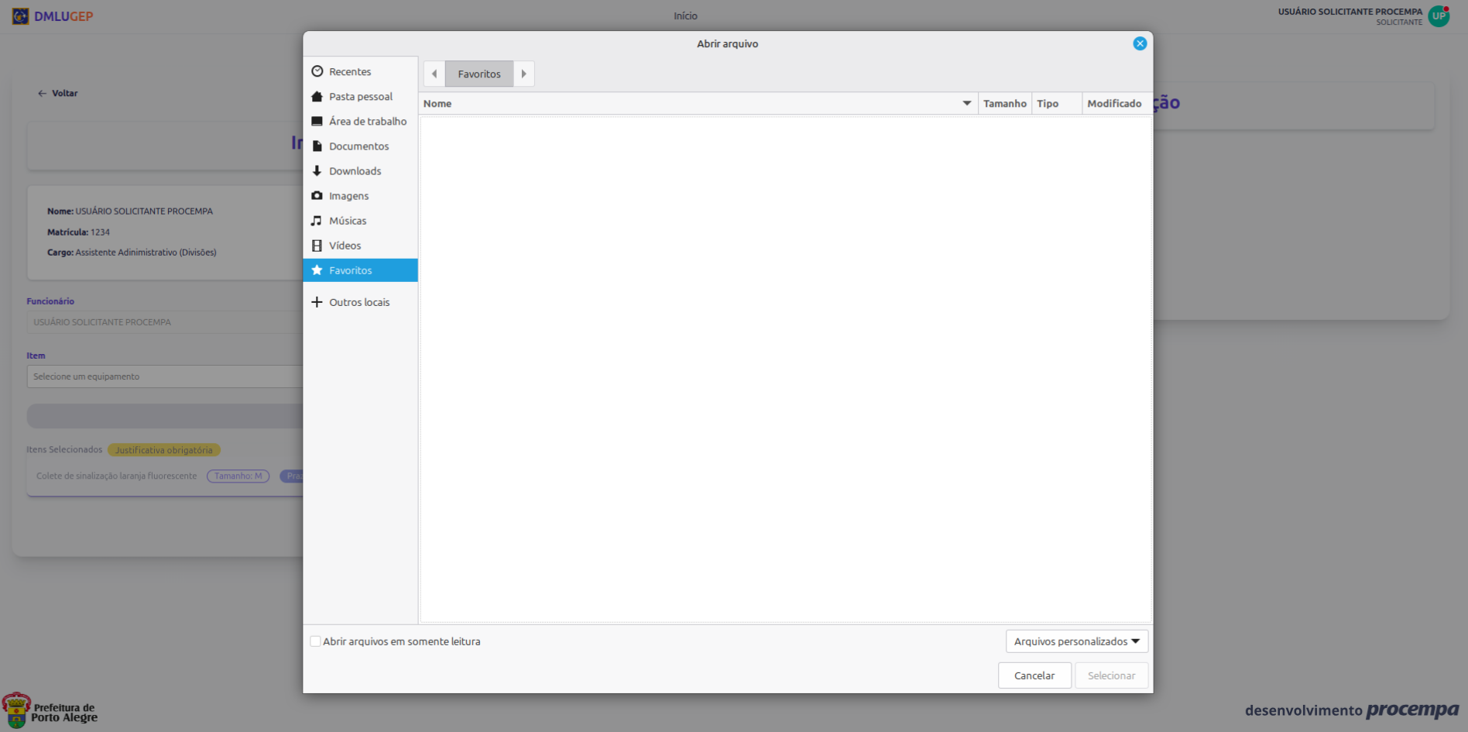Select the Área de trabalho desktop icon
The image size is (1468, 732).
[317, 122]
